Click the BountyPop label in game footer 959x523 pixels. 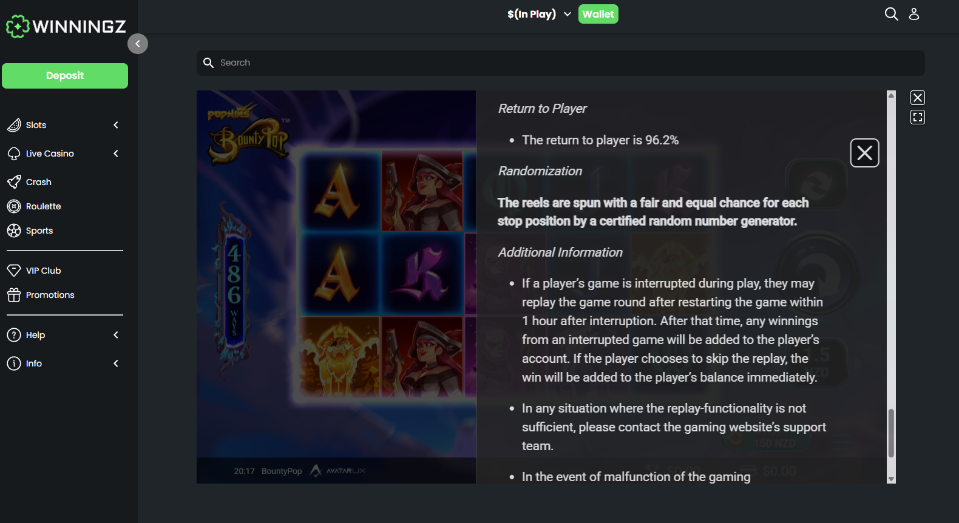click(x=282, y=471)
